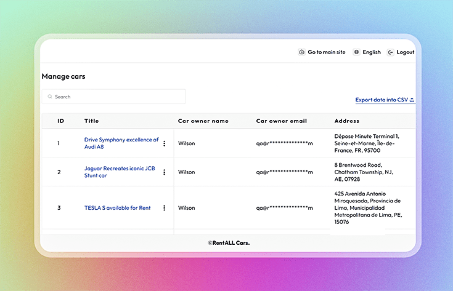Image resolution: width=453 pixels, height=291 pixels.
Task: Click the masked email in the Jaguar row
Action: coord(284,172)
